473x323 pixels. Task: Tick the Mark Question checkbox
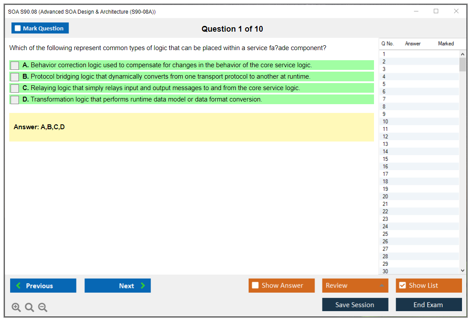18,29
